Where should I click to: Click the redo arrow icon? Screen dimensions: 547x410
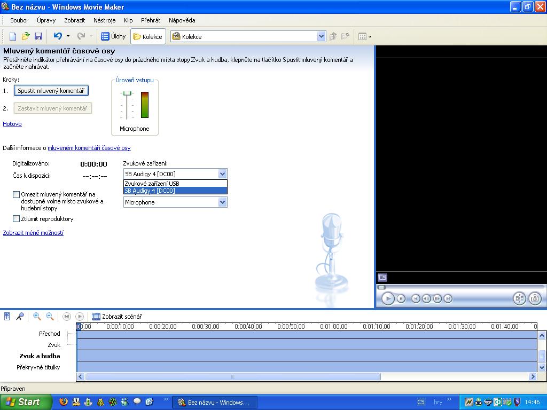81,36
